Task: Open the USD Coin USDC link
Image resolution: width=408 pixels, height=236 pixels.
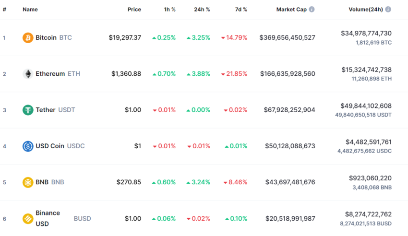Action: [x=60, y=146]
